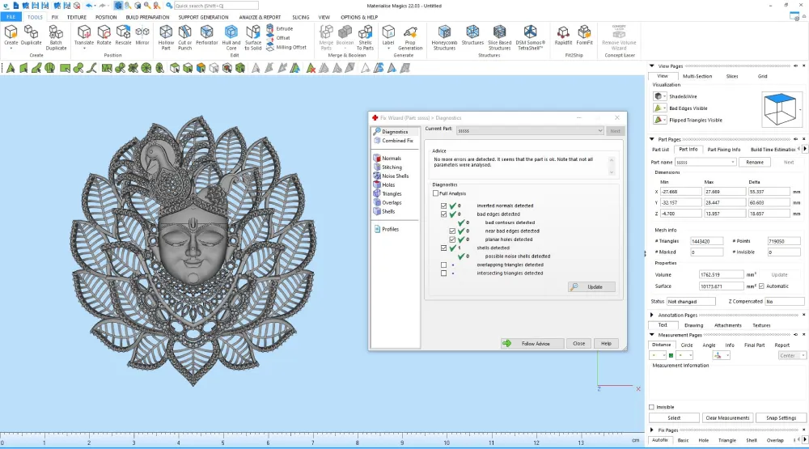Image resolution: width=809 pixels, height=449 pixels.
Task: Open ANALYZE & REPORT ribbon tab
Action: [x=260, y=17]
